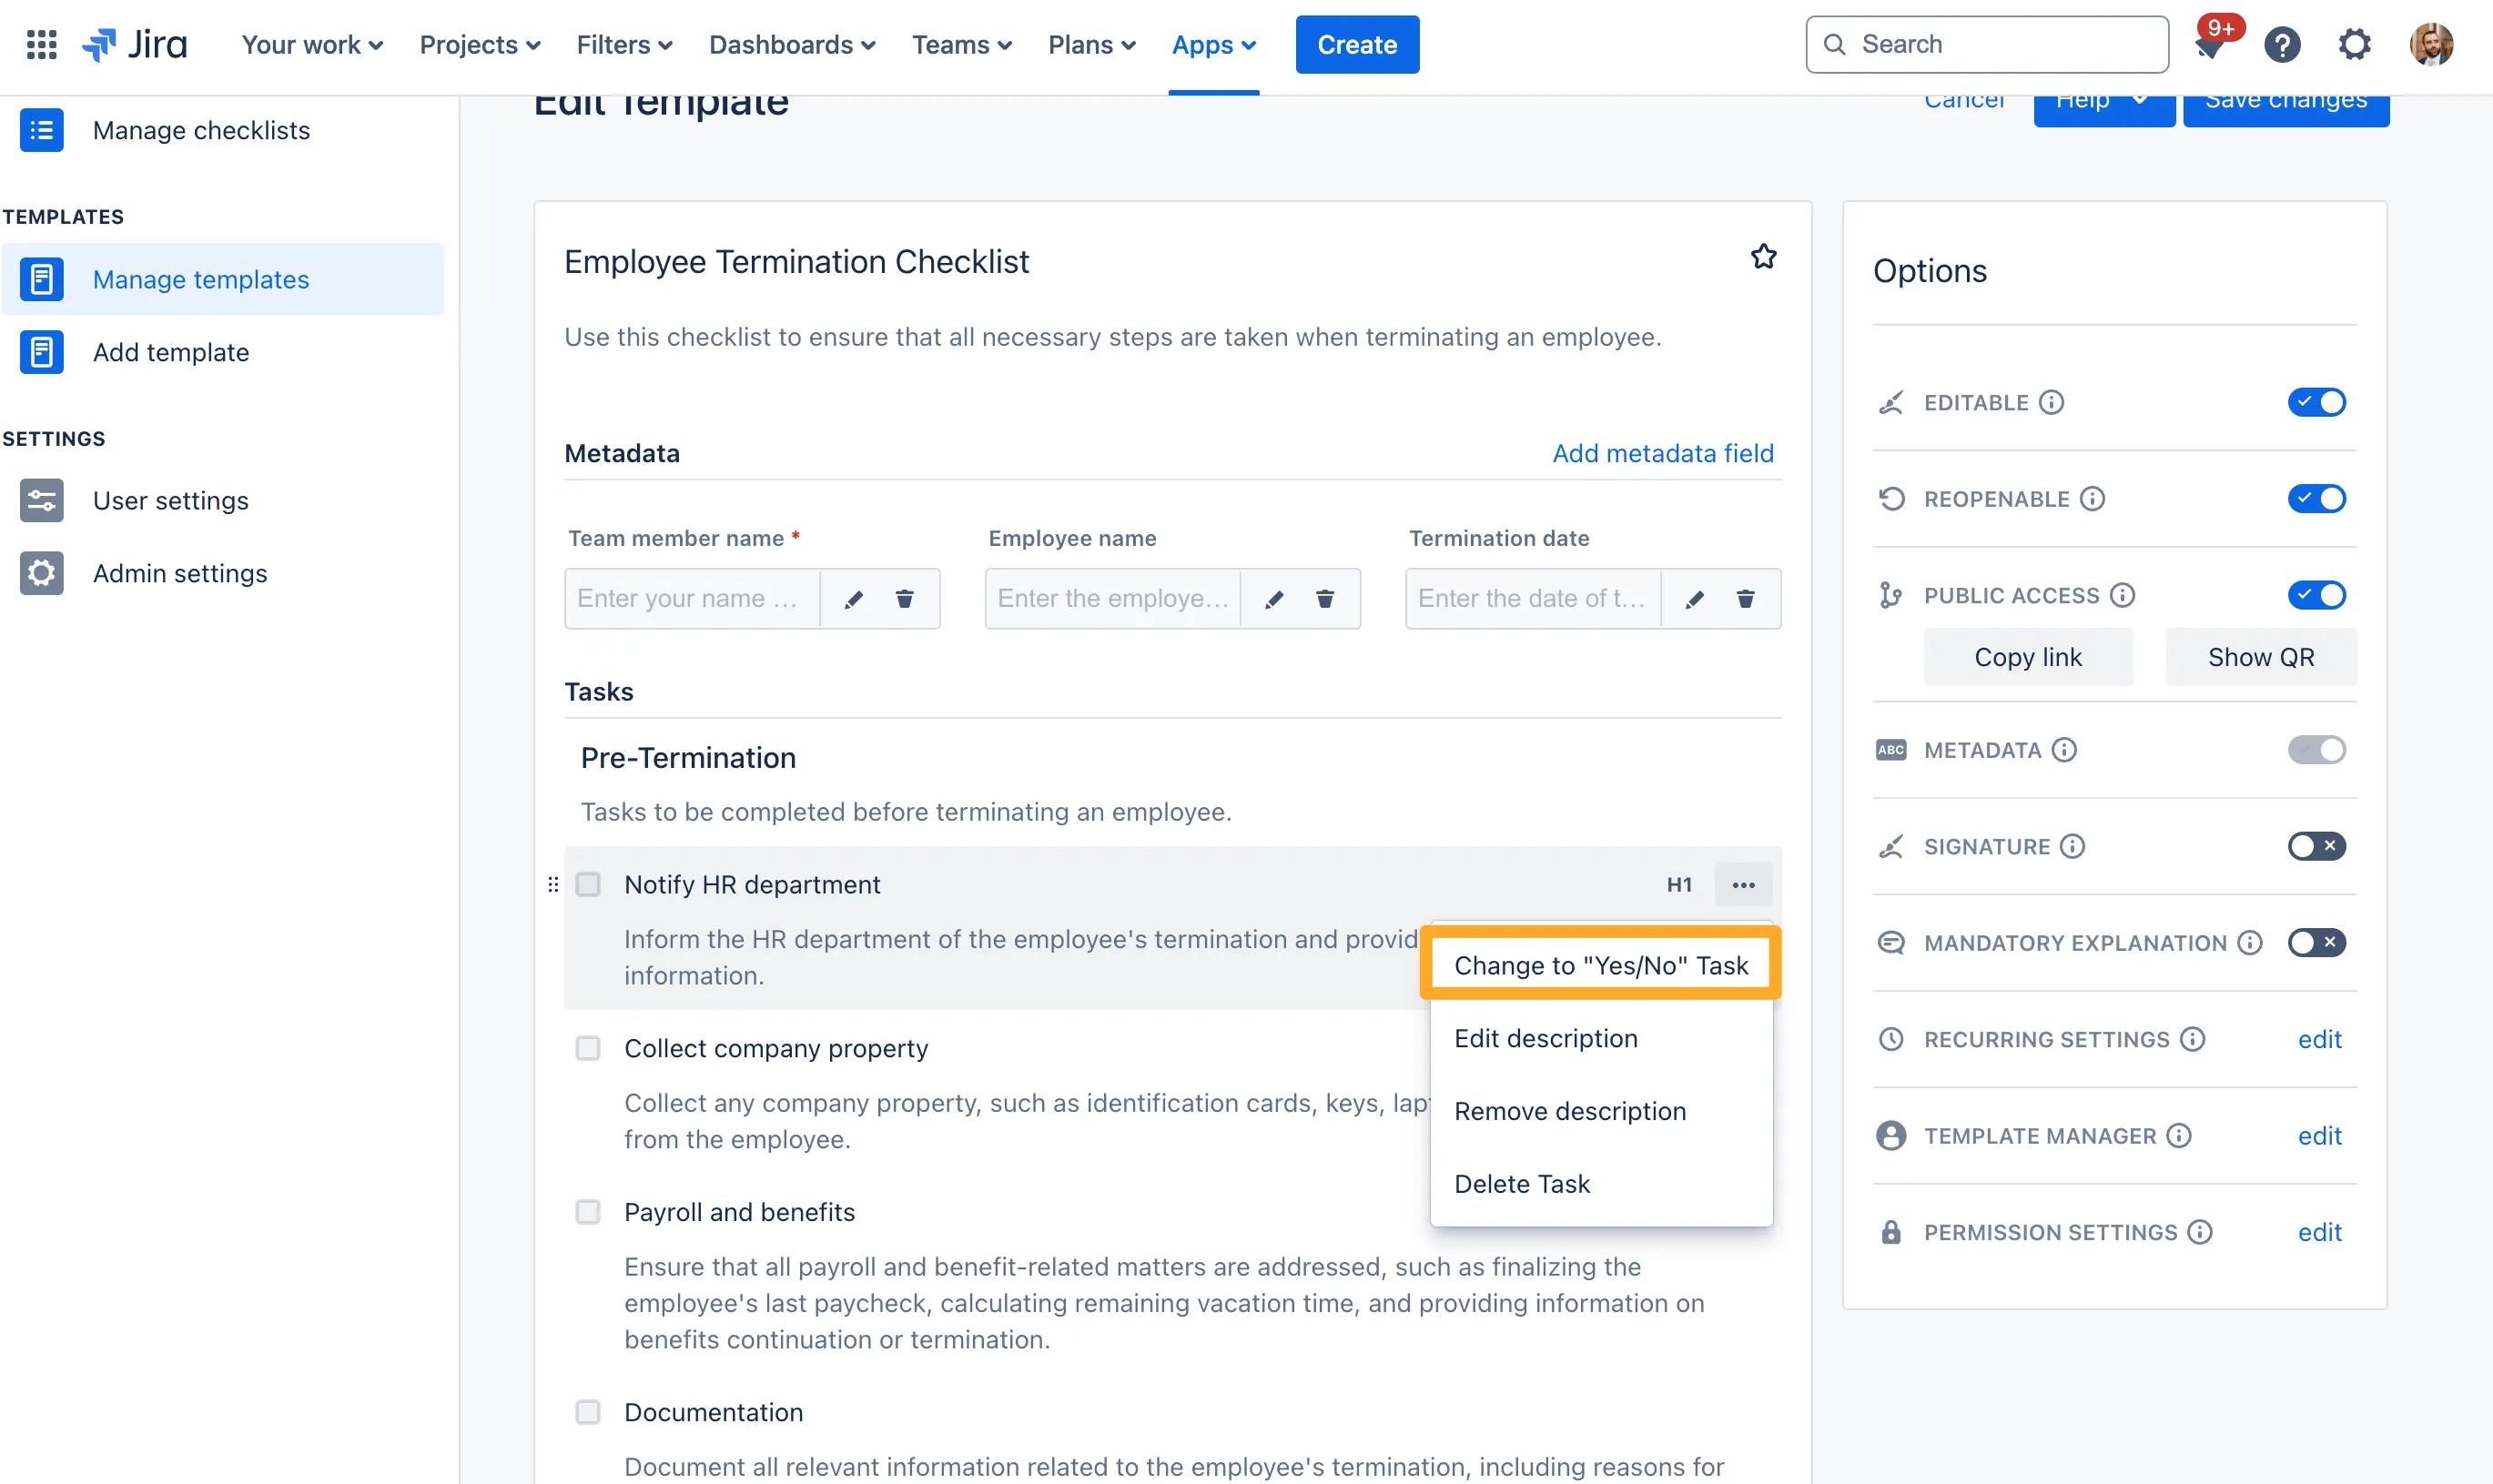Star the Employee Termination Checklist template

1763,257
